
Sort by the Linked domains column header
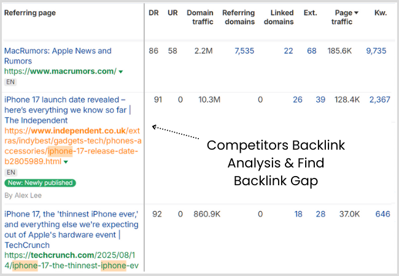click(x=279, y=17)
